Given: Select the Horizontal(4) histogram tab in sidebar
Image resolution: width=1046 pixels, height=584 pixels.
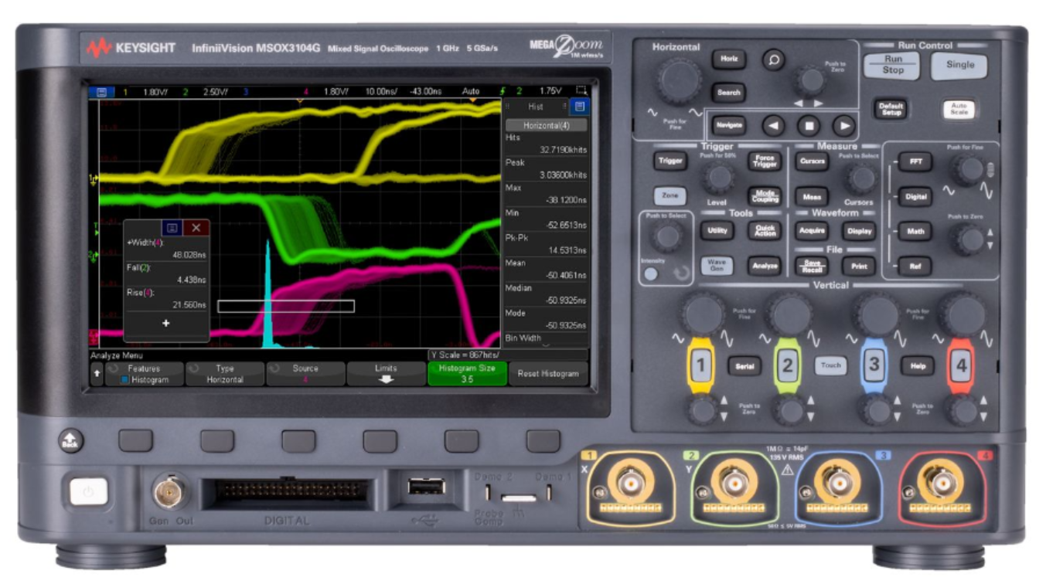Looking at the screenshot, I should click(x=546, y=124).
